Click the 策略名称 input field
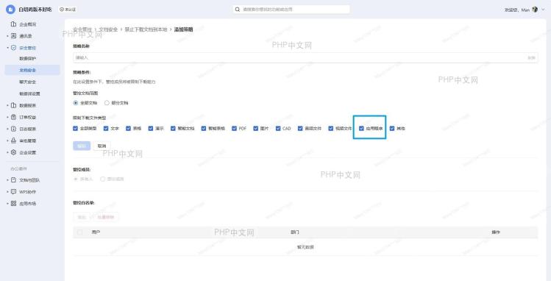This screenshot has width=551, height=281. [x=305, y=57]
